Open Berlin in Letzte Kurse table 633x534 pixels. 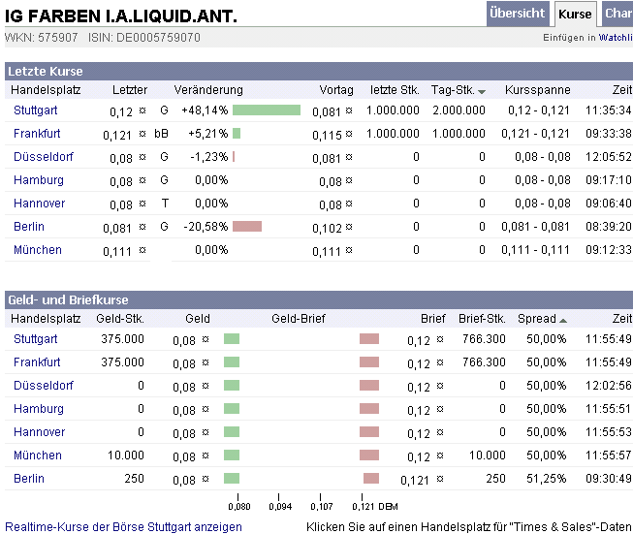[29, 227]
